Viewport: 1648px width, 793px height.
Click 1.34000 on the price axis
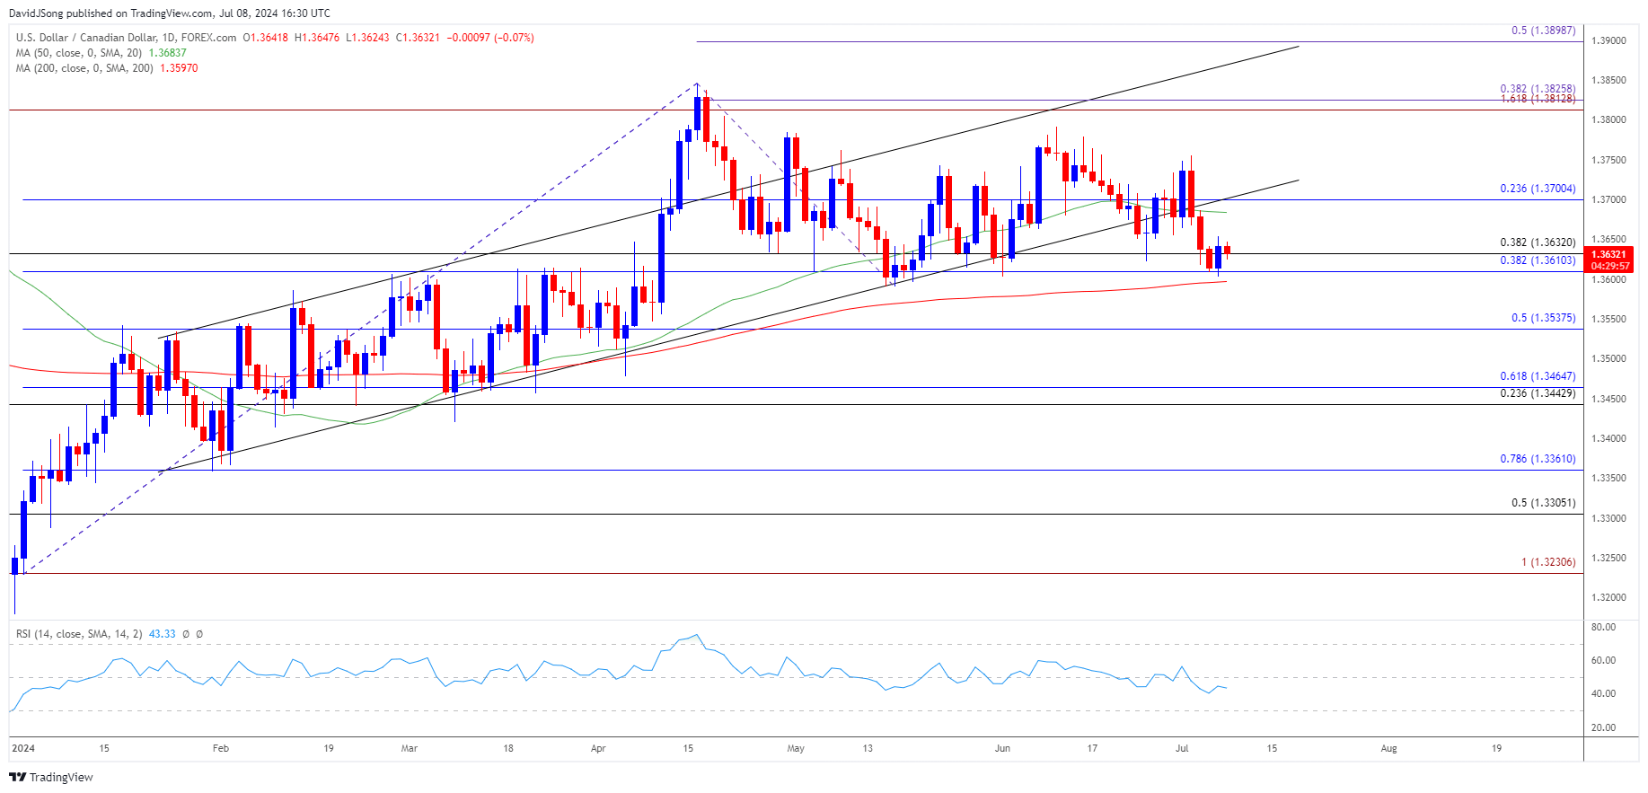(x=1608, y=439)
